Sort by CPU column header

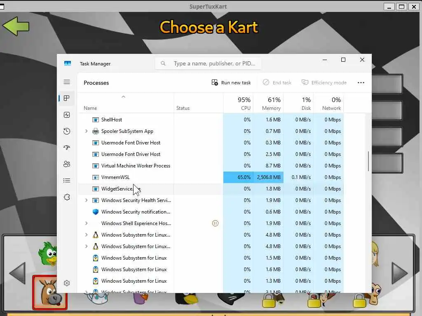pos(239,104)
